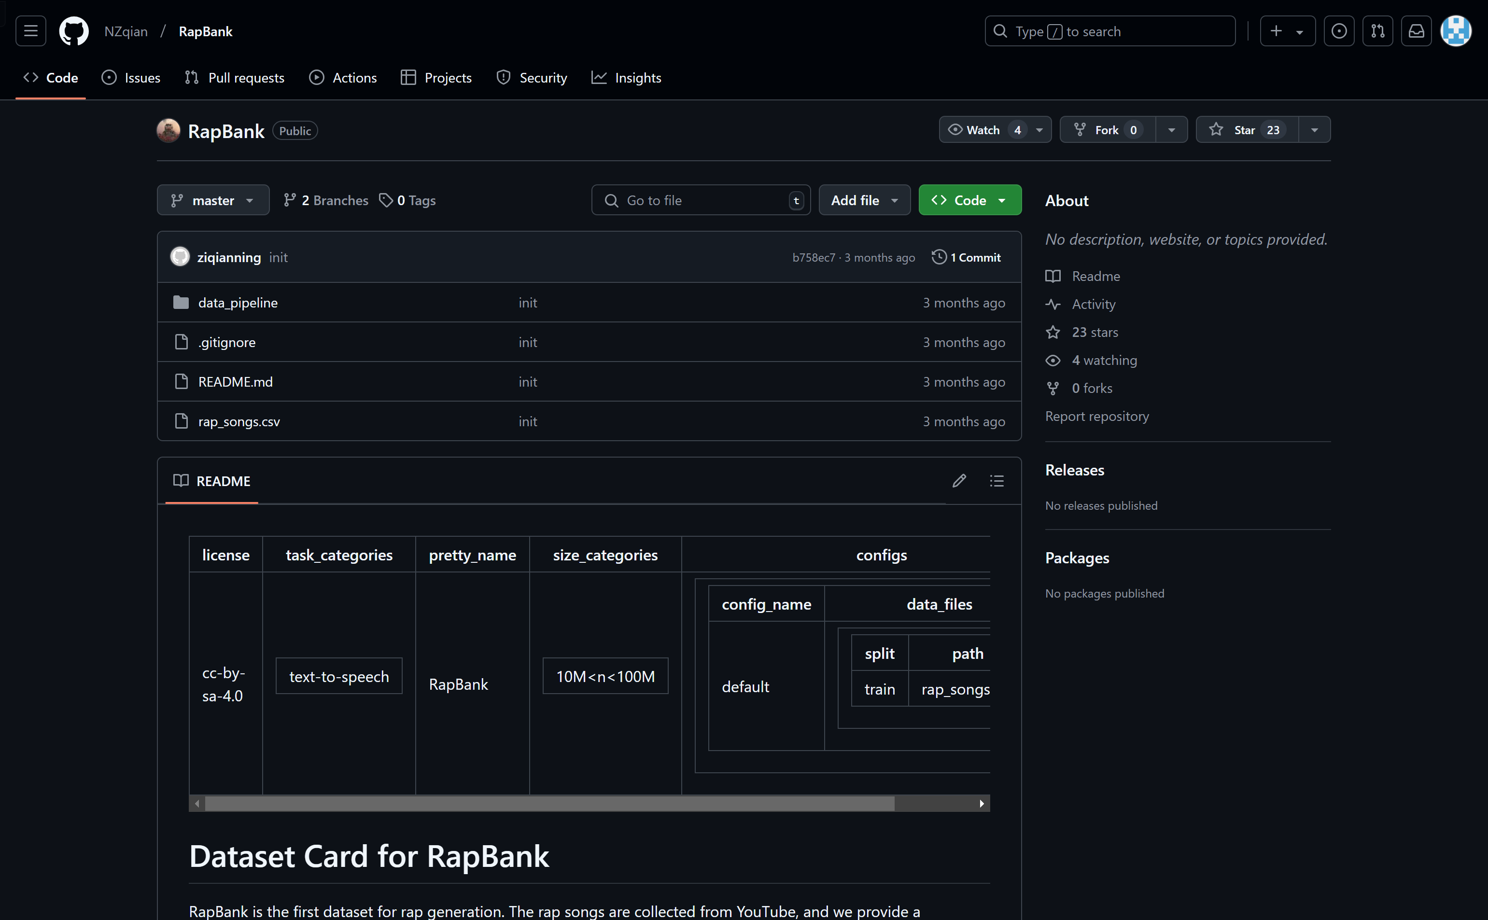
Task: Switch to the Code tab
Action: [x=51, y=78]
